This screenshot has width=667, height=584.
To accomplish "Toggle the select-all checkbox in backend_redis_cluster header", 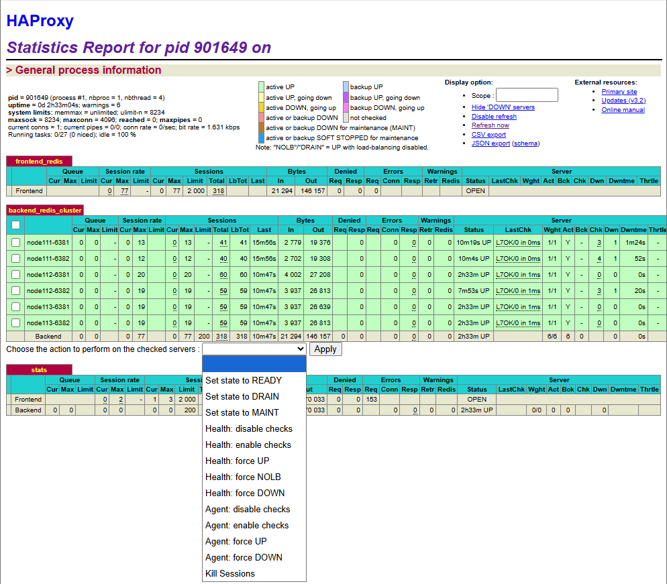I will (x=15, y=225).
